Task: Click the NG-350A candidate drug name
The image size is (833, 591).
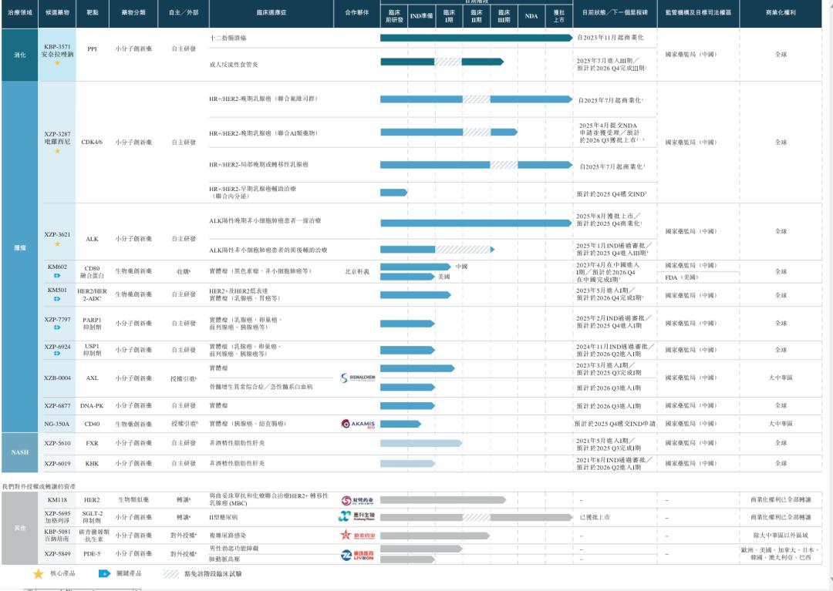Action: click(57, 424)
